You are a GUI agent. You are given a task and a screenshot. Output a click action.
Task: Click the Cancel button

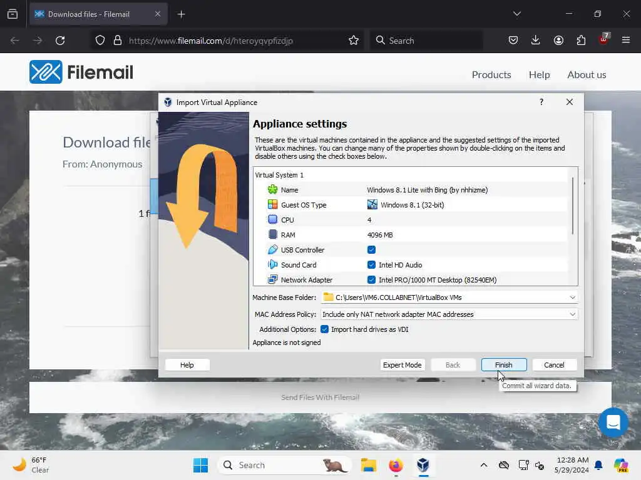[x=554, y=364]
